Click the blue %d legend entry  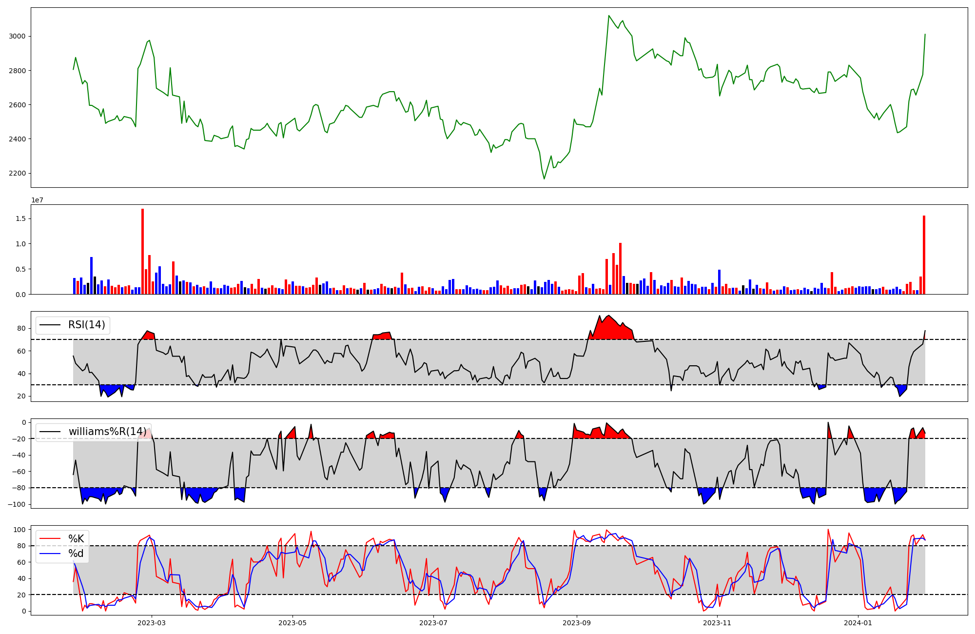(x=76, y=554)
